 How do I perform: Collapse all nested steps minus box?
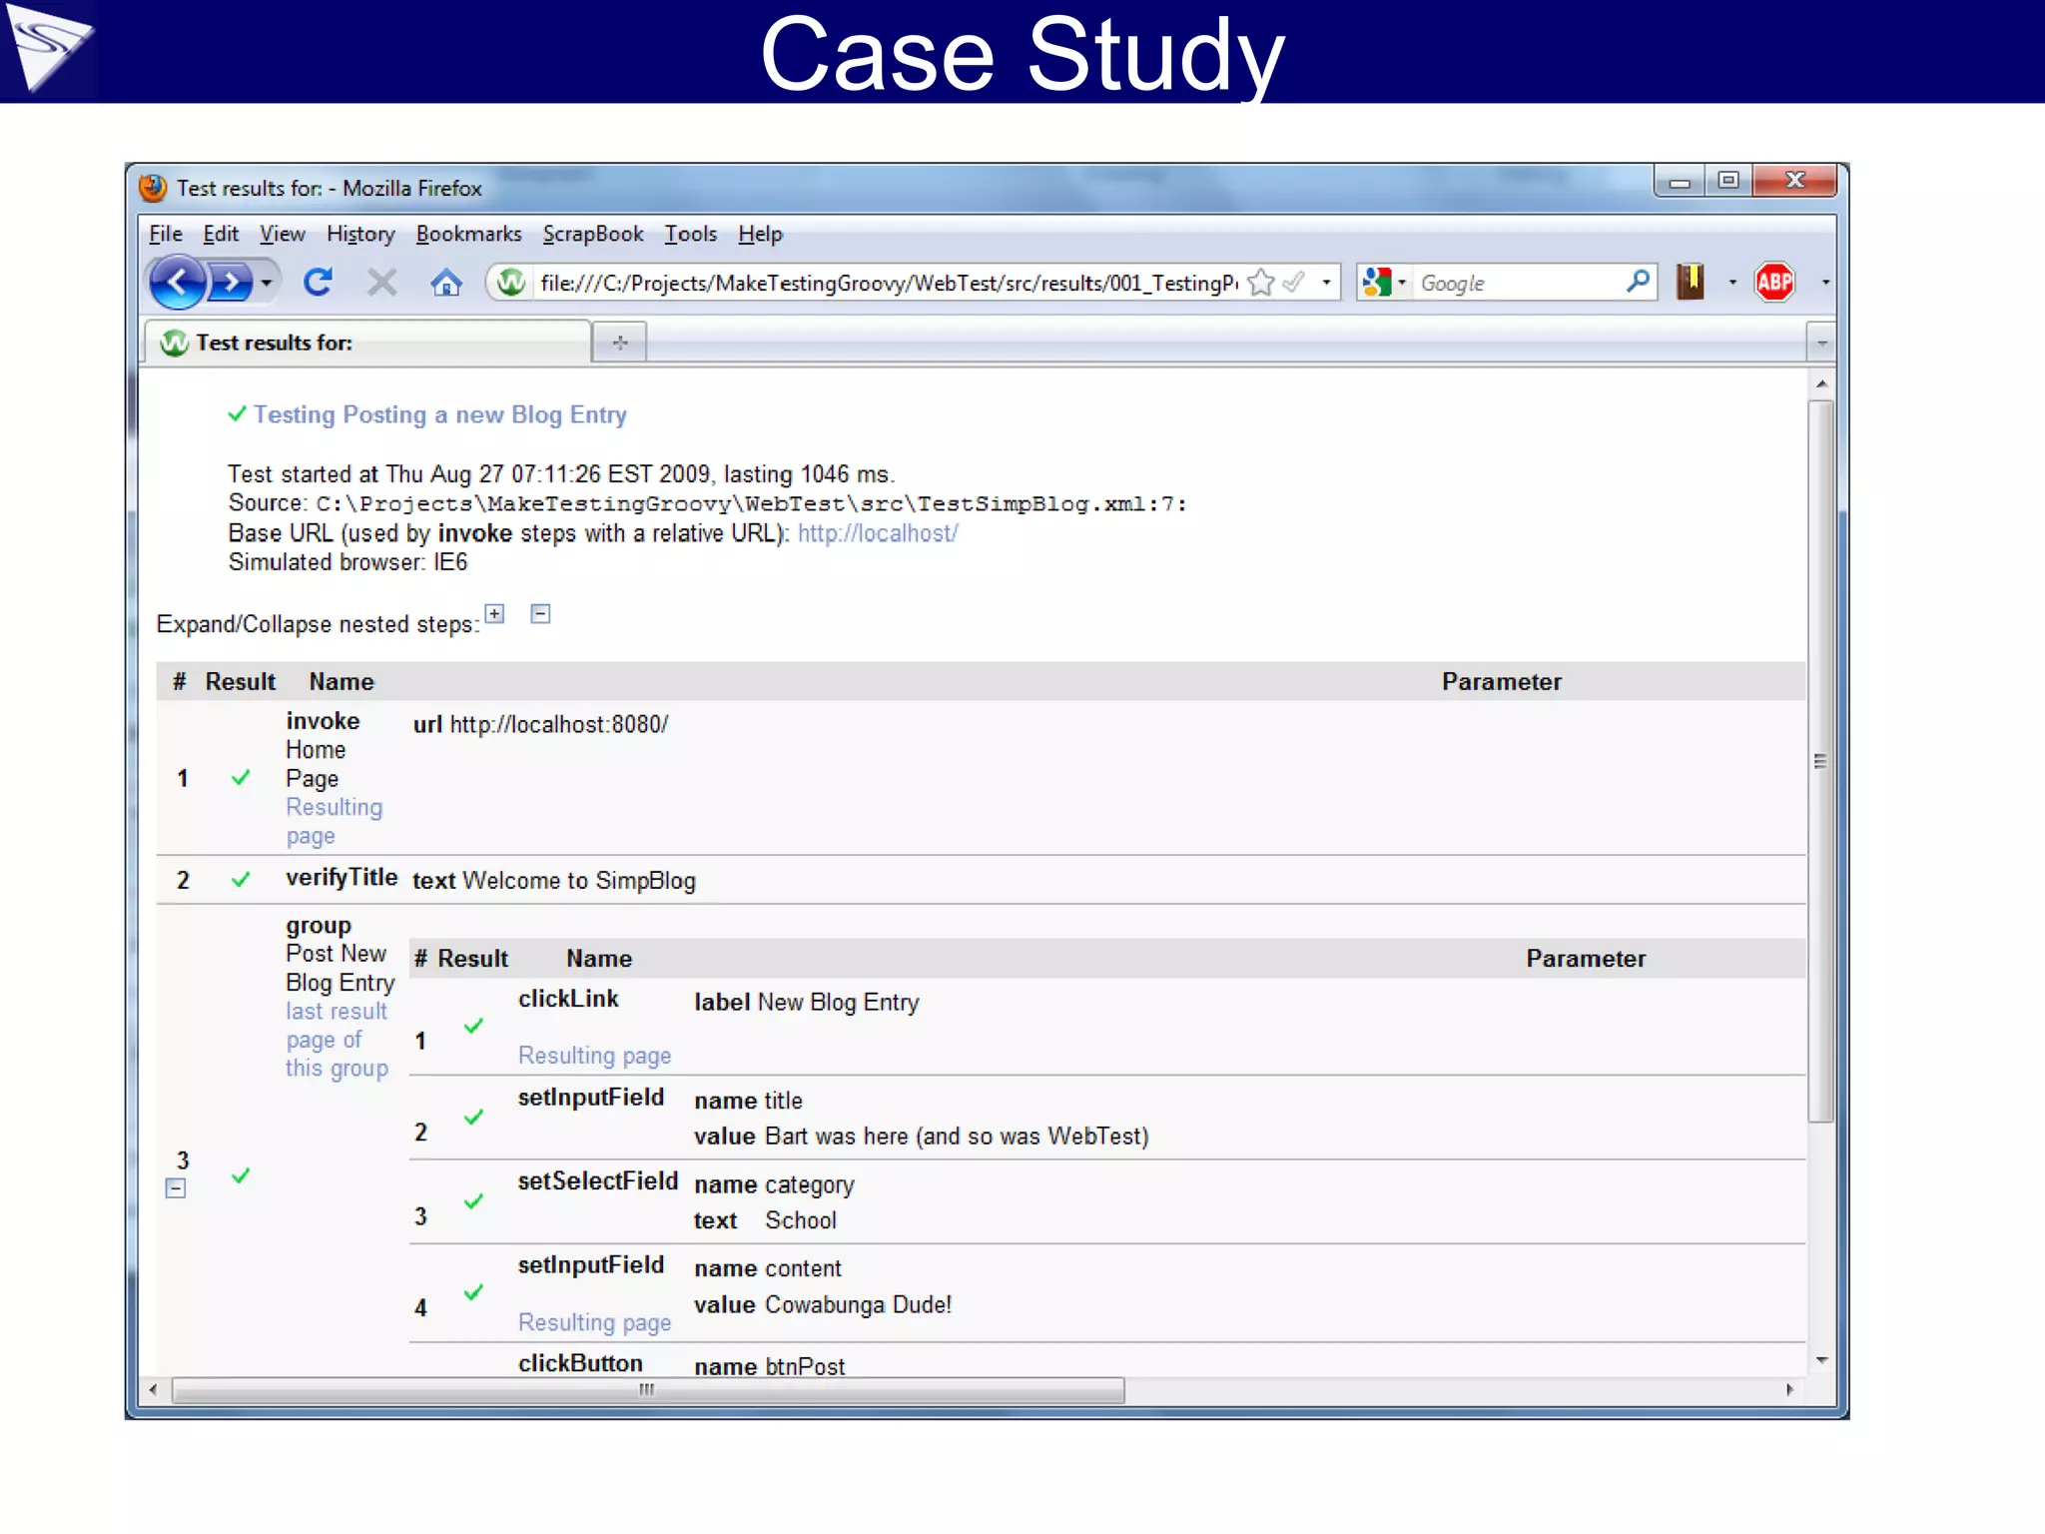click(x=540, y=614)
